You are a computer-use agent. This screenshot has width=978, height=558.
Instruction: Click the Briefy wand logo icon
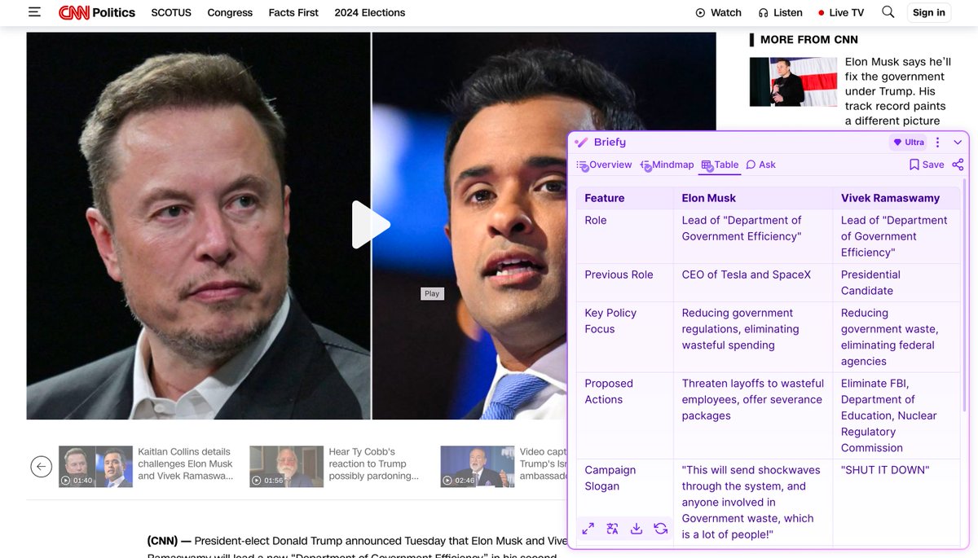coord(581,143)
